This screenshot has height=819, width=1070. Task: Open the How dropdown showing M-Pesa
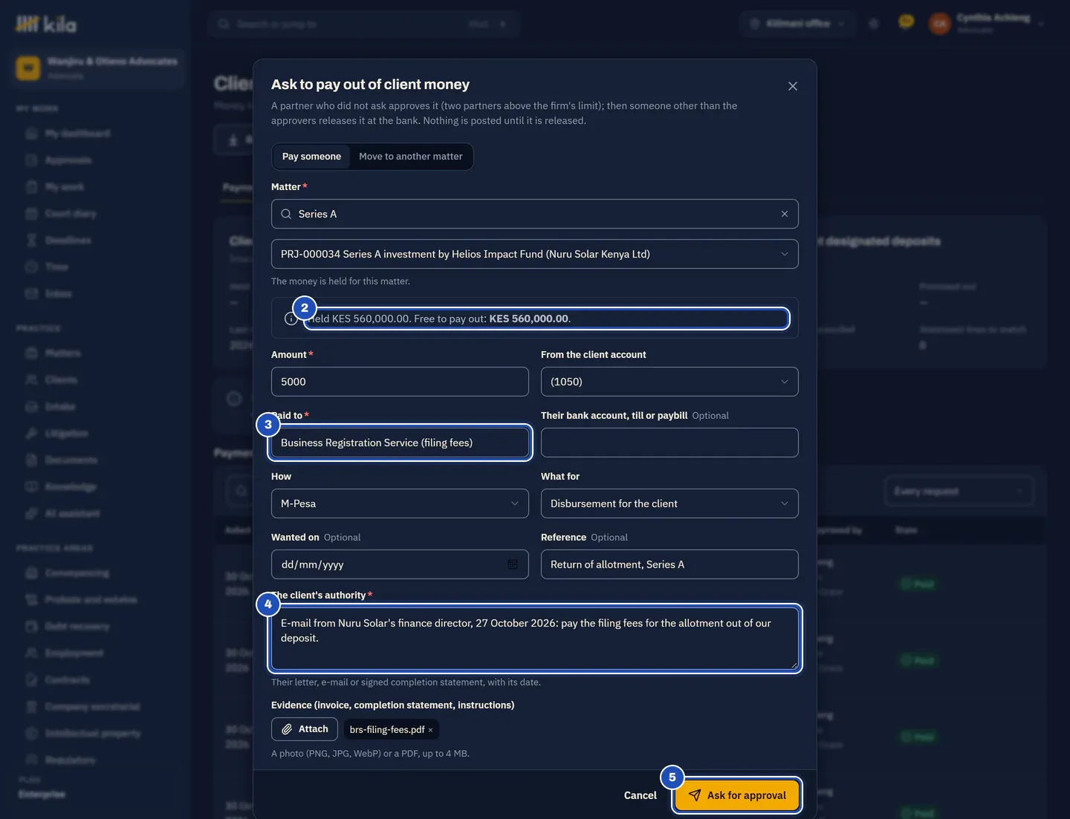[400, 503]
